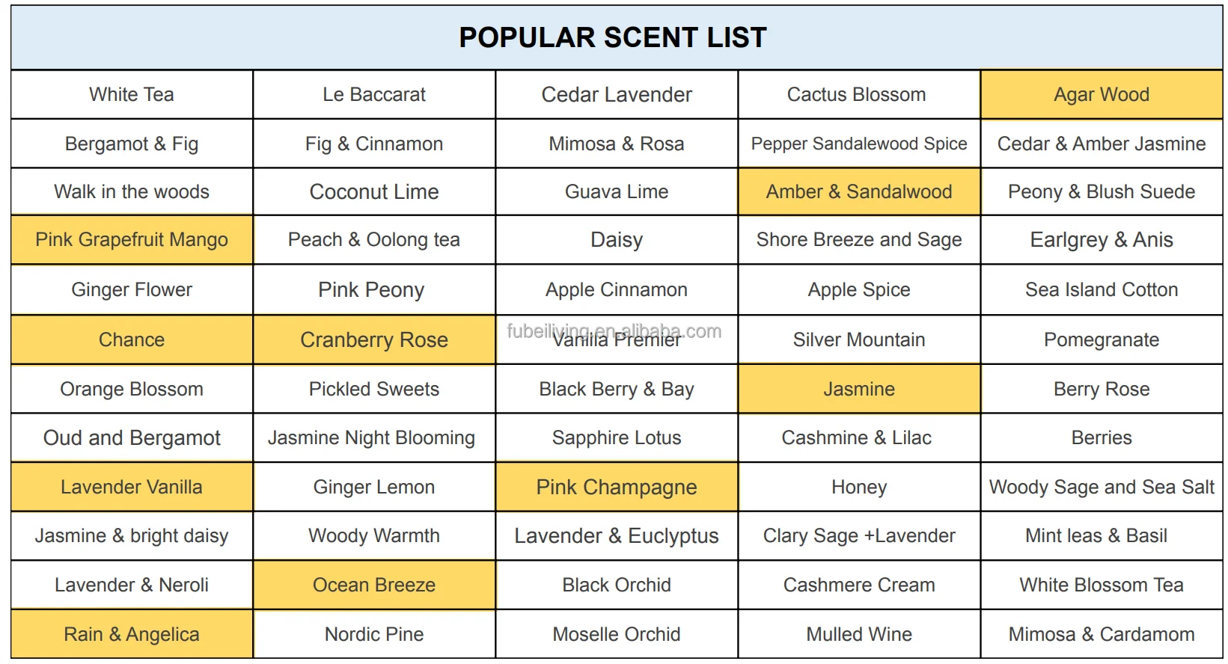Select the Silver Mountain cell
The width and height of the screenshot is (1228, 664).
[858, 339]
